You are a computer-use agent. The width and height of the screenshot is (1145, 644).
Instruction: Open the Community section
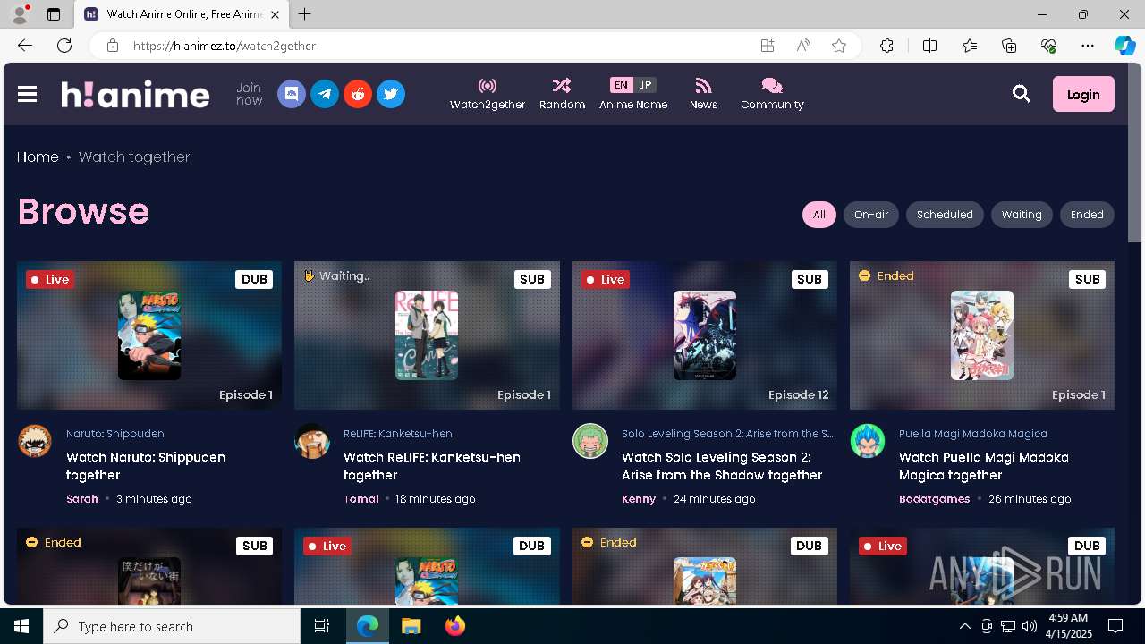[x=772, y=94]
